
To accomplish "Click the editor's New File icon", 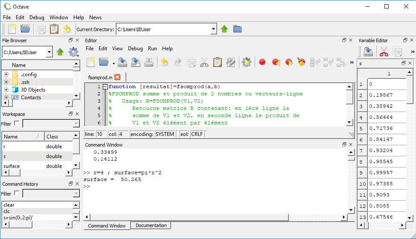I will coord(91,62).
